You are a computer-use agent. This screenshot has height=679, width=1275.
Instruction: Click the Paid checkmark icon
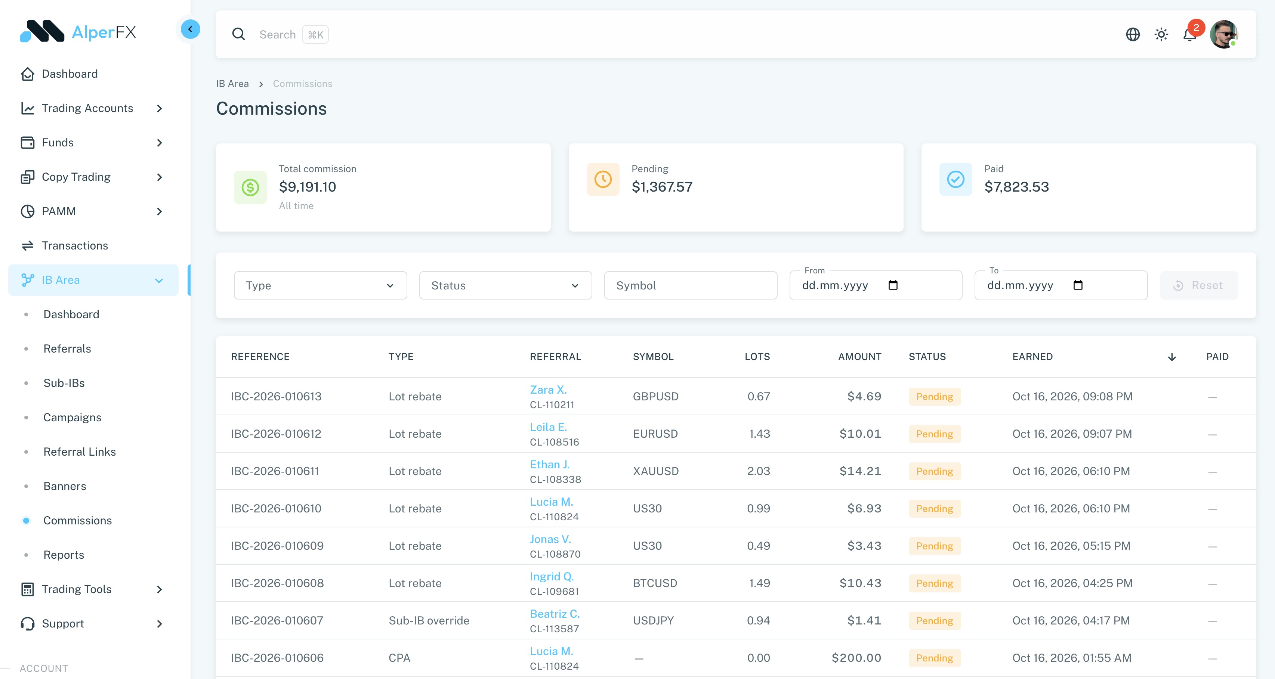pyautogui.click(x=955, y=179)
